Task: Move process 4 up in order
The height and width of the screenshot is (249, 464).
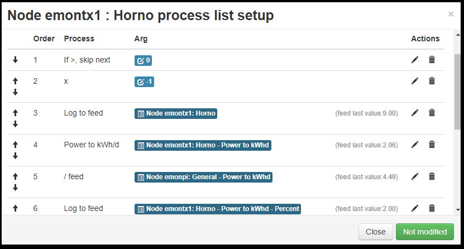Action: point(16,145)
